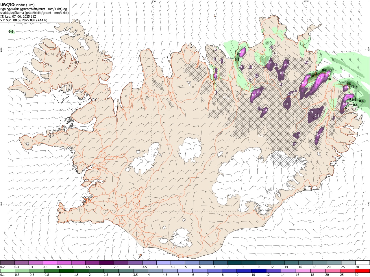This screenshot has width=370, height=277.
Task: Pick the rain scale swatch starting at 25
Action: (x=347, y=271)
